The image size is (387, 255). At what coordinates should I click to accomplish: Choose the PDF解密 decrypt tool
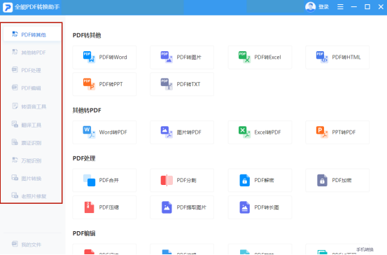point(260,180)
